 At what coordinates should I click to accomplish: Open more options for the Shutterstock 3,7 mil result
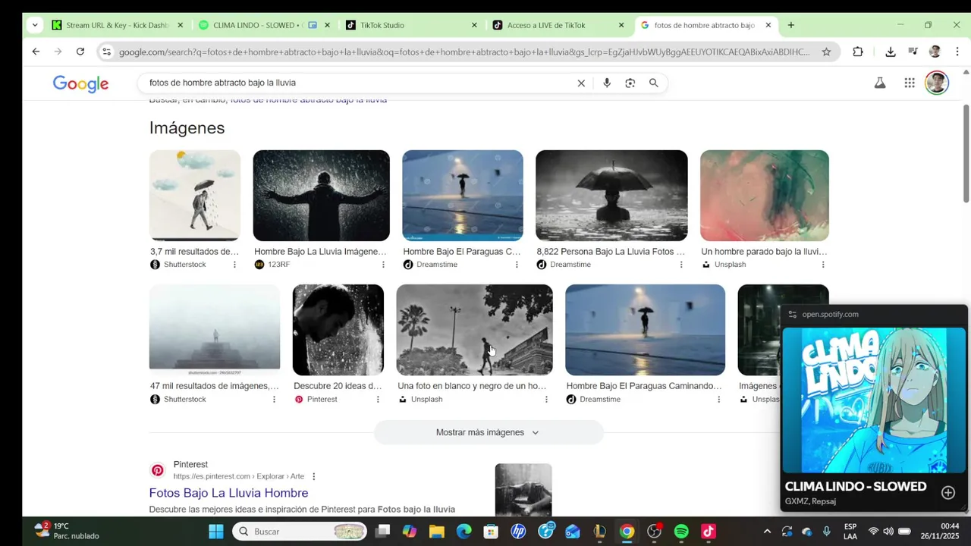point(234,265)
